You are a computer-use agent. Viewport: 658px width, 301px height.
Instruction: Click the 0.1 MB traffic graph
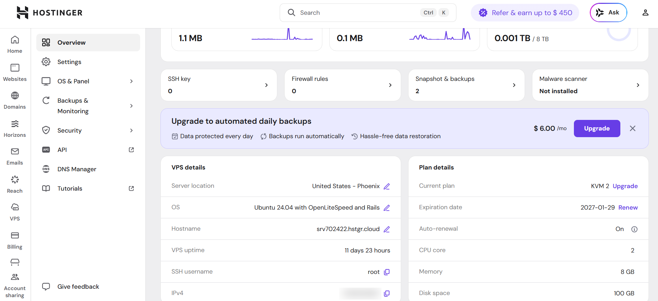tap(440, 34)
